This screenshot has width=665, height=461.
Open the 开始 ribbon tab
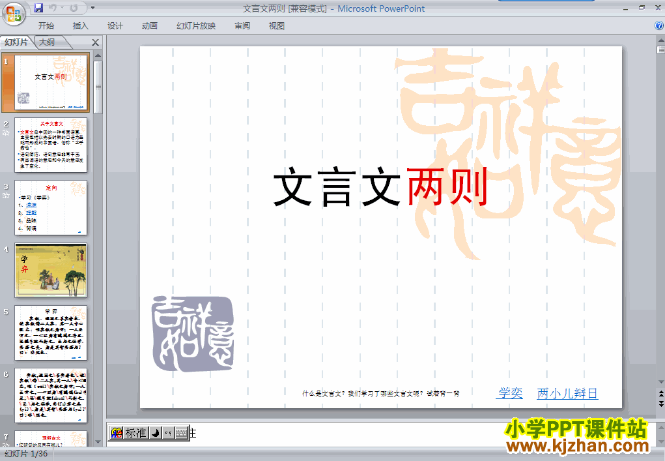[x=46, y=26]
